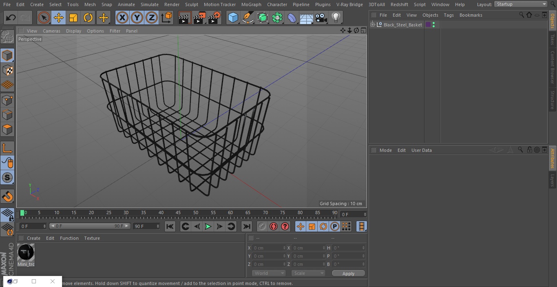This screenshot has height=287, width=557.
Task: Click the preview range slider bar
Action: 90,226
